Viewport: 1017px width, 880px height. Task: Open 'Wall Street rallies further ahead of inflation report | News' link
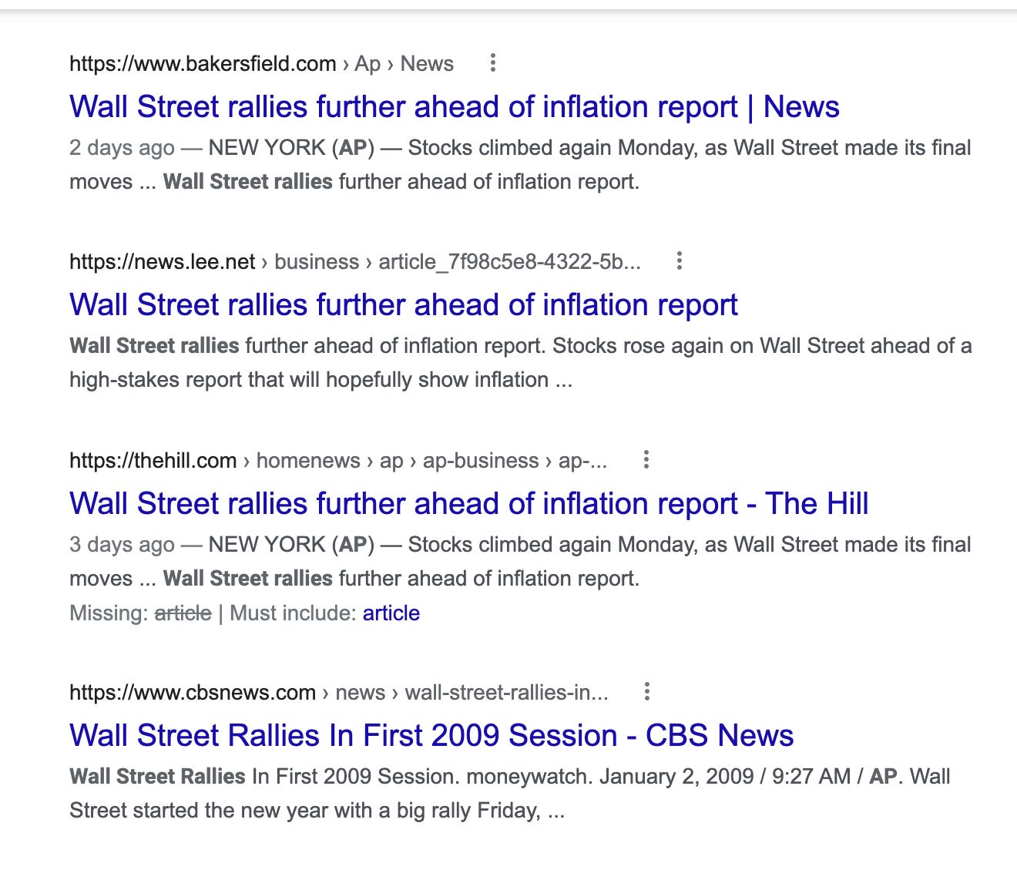(455, 107)
